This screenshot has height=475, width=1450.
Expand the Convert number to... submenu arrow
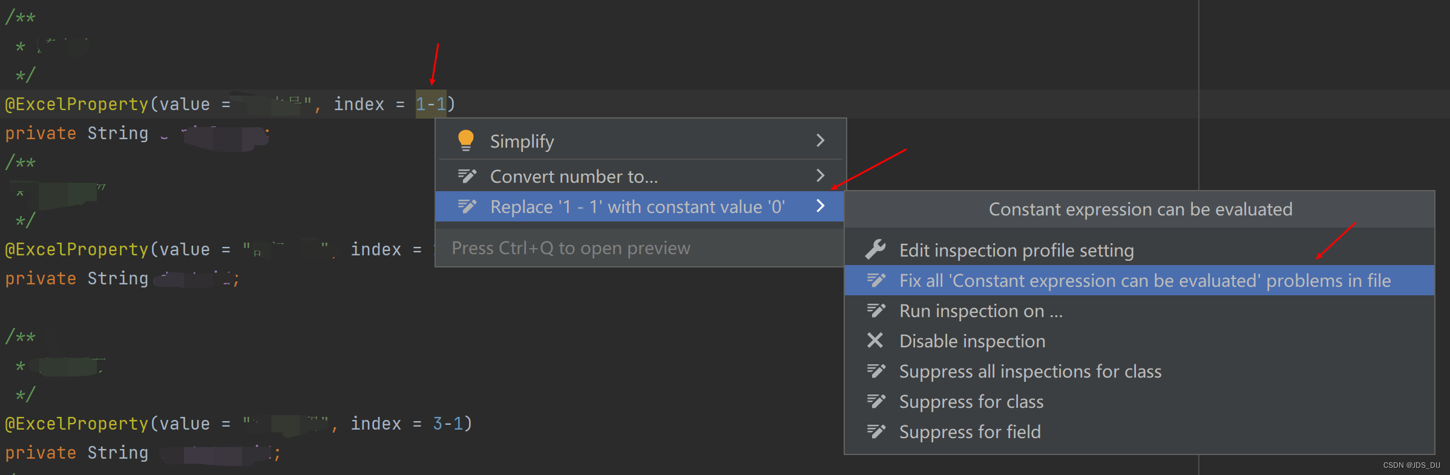(x=821, y=175)
